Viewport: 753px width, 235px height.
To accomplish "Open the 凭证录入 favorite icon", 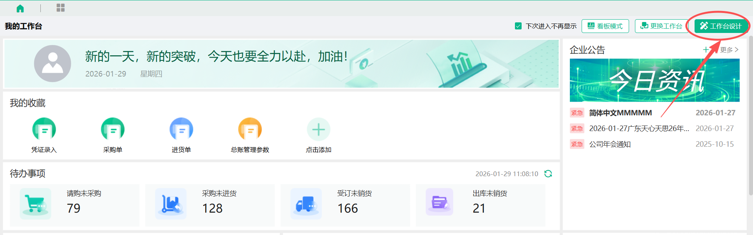I will 44,129.
